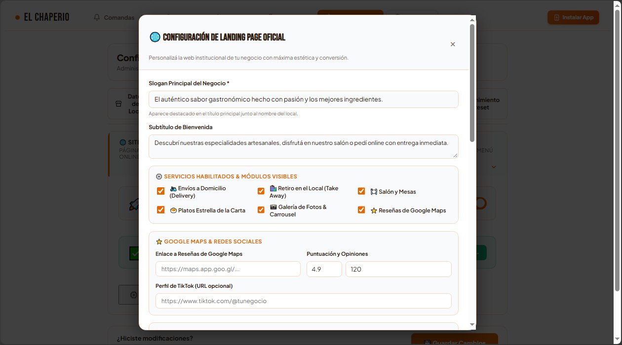Expand the chevron in the background MENÚ section

(x=494, y=167)
